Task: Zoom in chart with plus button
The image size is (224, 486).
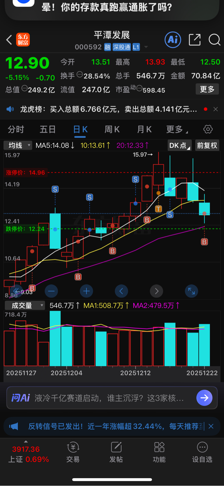Action: pyautogui.click(x=86, y=291)
